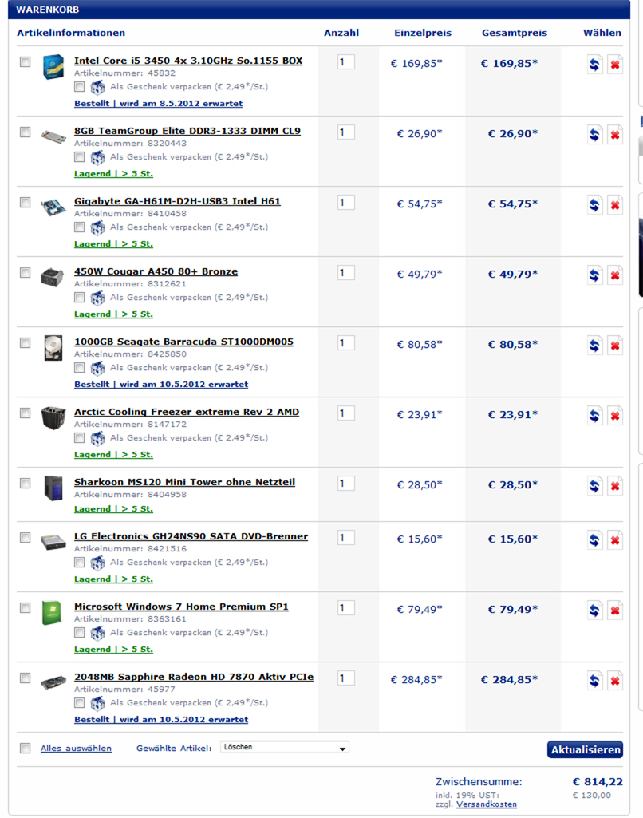This screenshot has width=643, height=818.
Task: Click Versandkosten link below subtotal
Action: [487, 804]
